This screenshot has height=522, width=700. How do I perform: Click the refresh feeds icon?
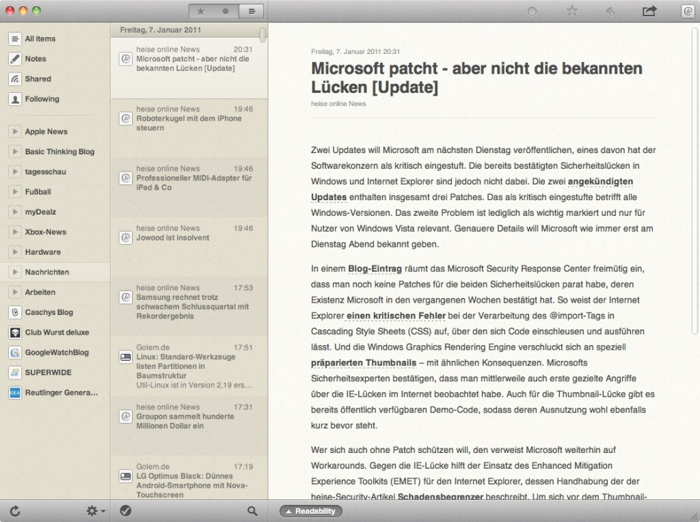(x=15, y=511)
